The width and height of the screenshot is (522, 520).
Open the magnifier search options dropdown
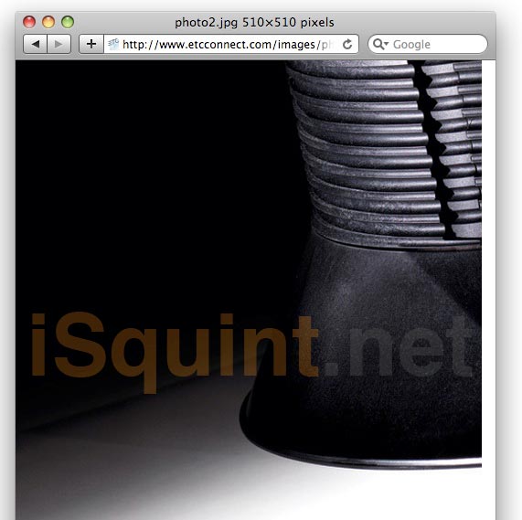pos(380,44)
